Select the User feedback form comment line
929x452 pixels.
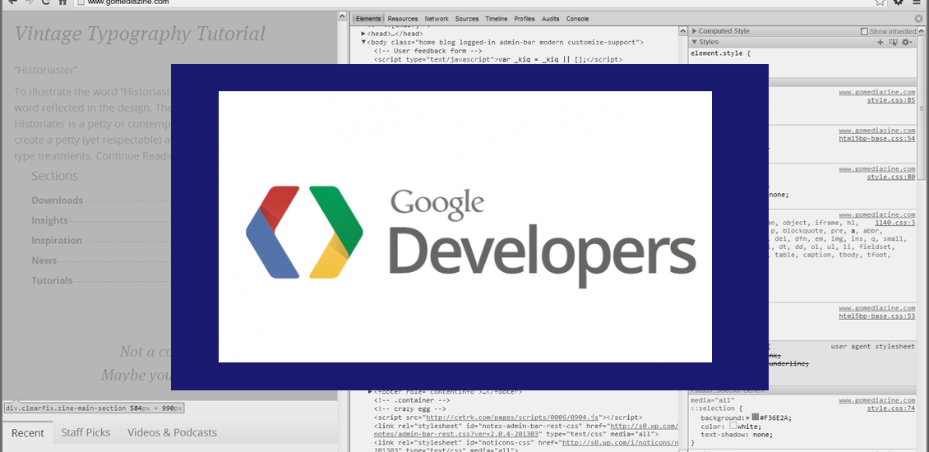tap(428, 51)
